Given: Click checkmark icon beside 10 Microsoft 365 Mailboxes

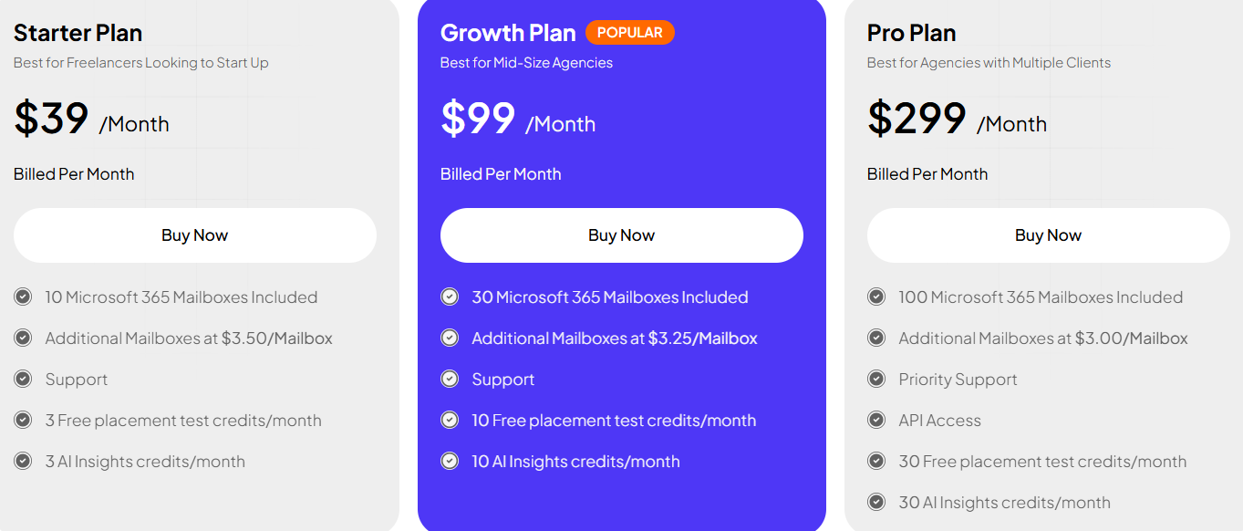Looking at the screenshot, I should [23, 297].
